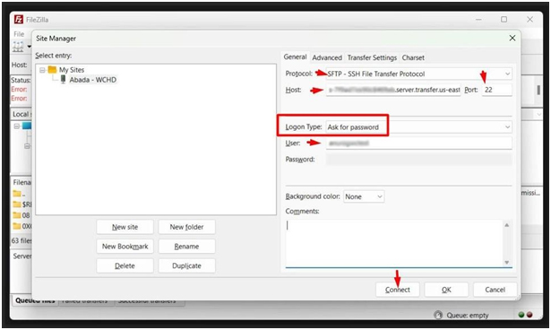Maximize the FileZilla main window
This screenshot has width=551, height=330.
(504, 20)
